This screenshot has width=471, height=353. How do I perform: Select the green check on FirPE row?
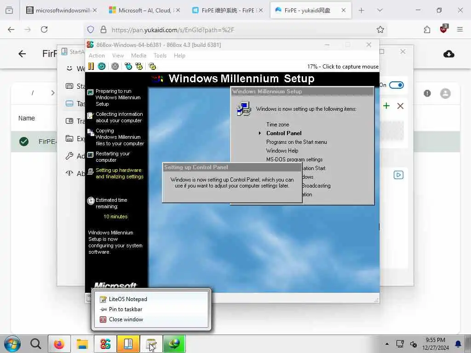(24, 142)
